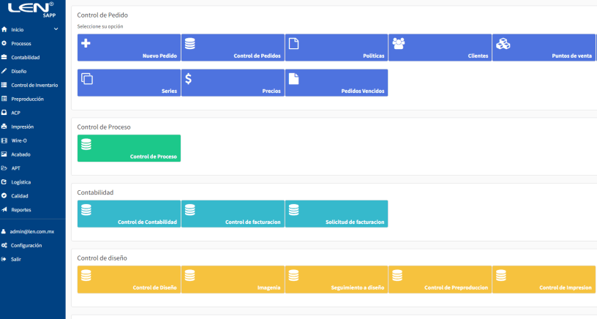The image size is (597, 319).
Task: Go to Wire-O in the sidebar
Action: [19, 140]
